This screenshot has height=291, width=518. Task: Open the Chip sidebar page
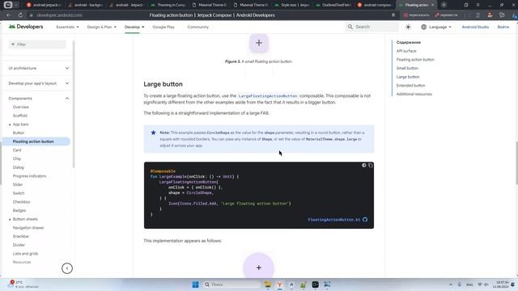[16, 158]
